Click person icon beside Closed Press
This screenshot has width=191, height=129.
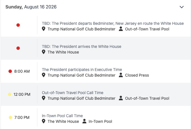(121, 75)
